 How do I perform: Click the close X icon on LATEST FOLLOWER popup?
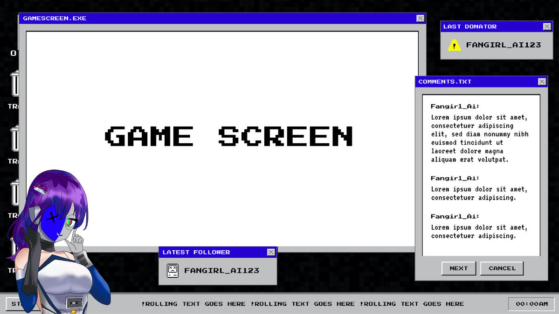[271, 252]
